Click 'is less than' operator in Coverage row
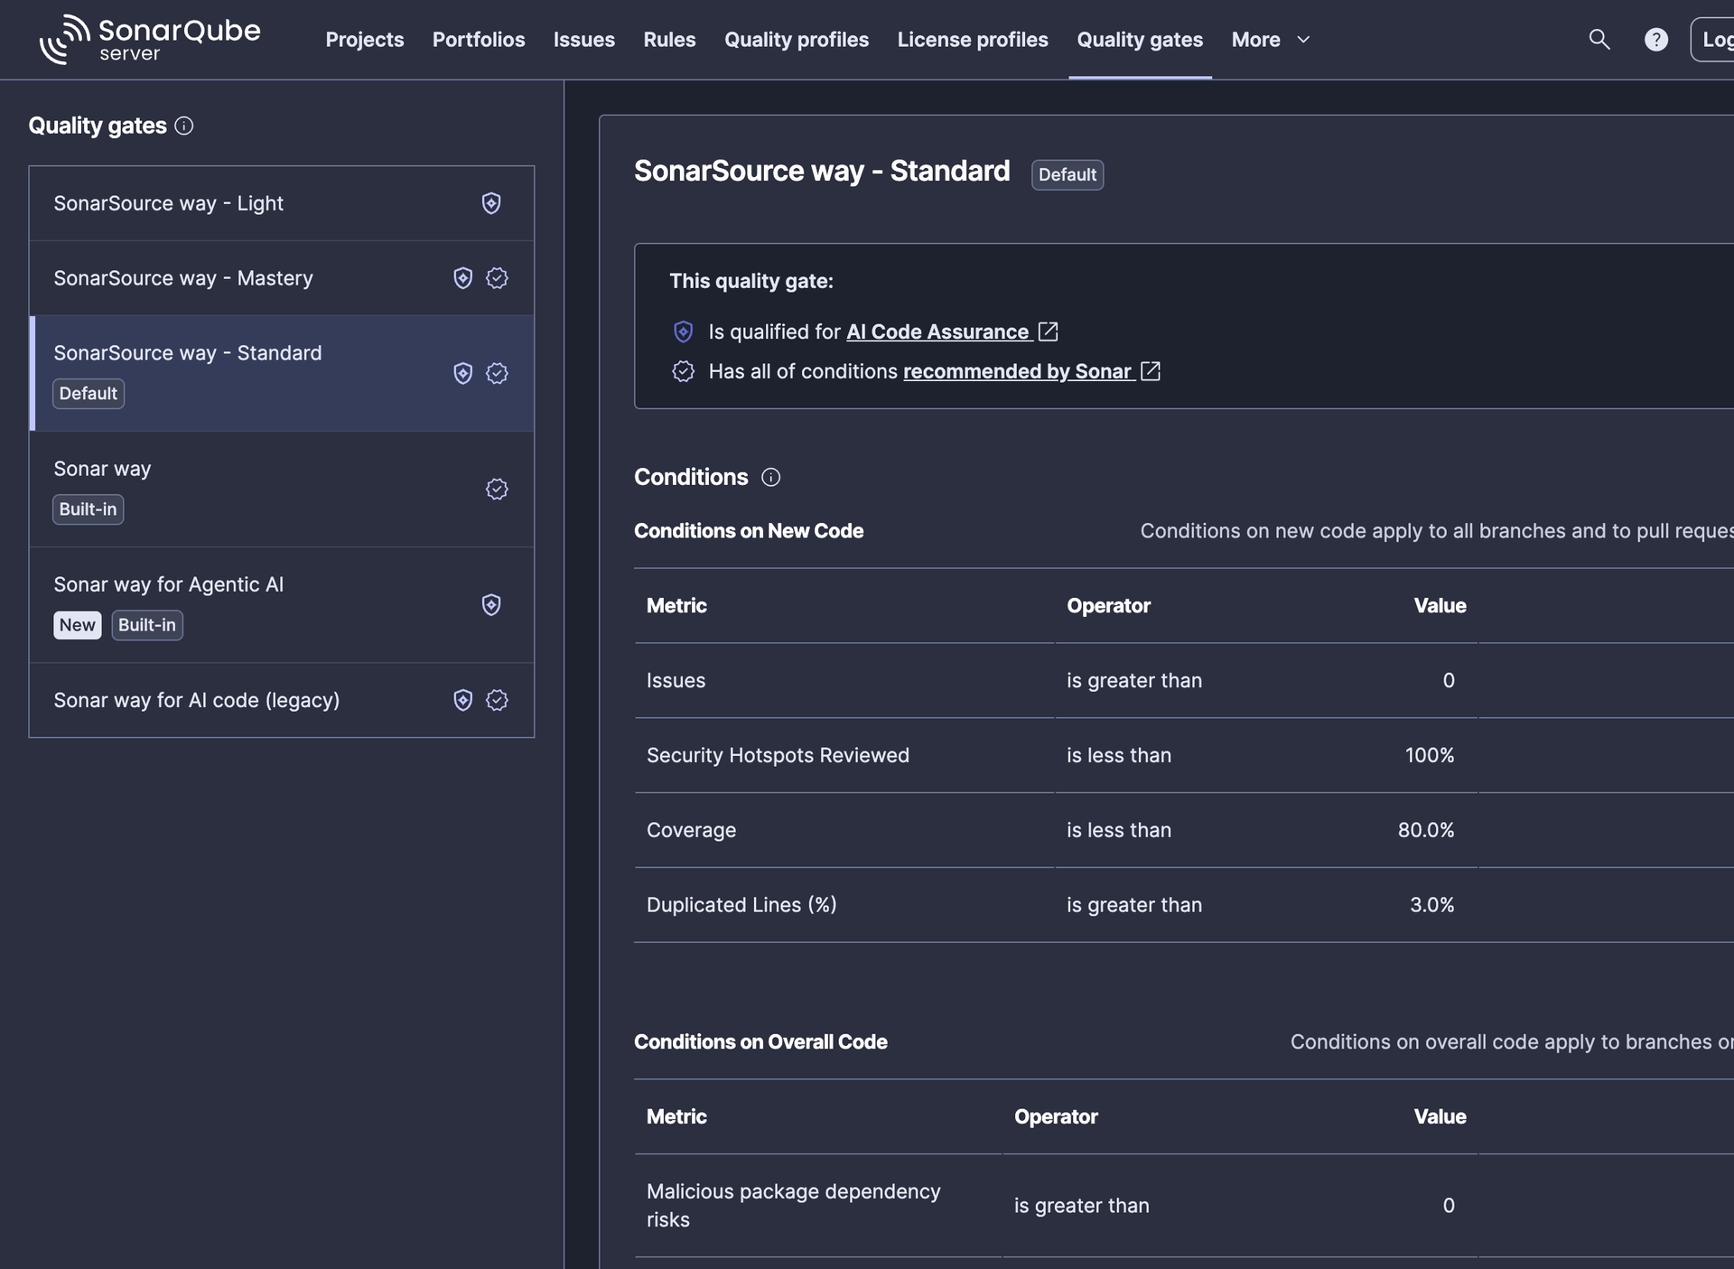This screenshot has width=1734, height=1269. click(x=1119, y=830)
